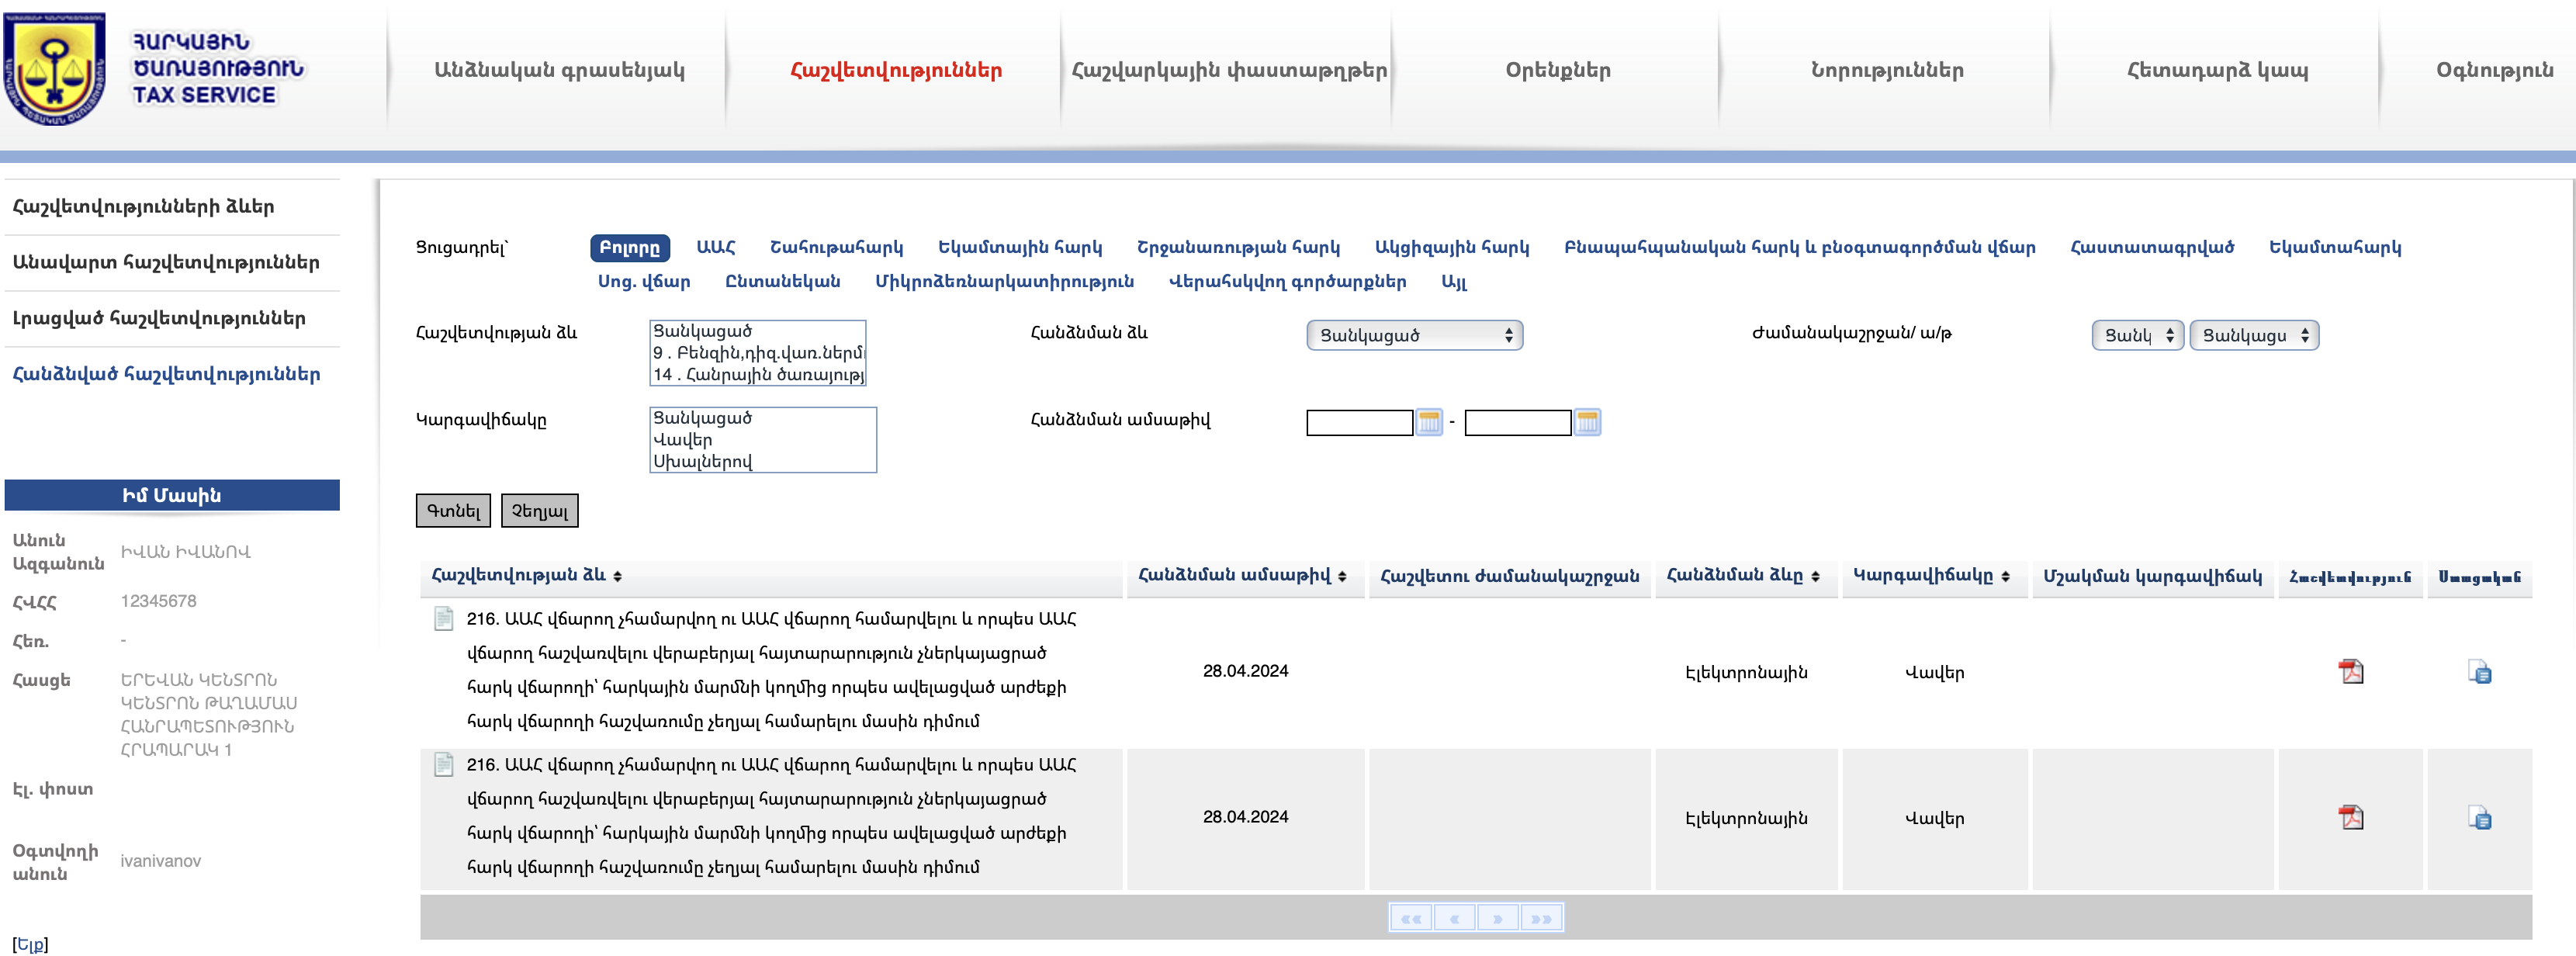Click the document icon beside the first report name
This screenshot has height=956, width=2576.
coord(444,619)
